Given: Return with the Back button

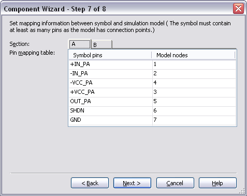Looking at the screenshot, I should (x=90, y=183).
